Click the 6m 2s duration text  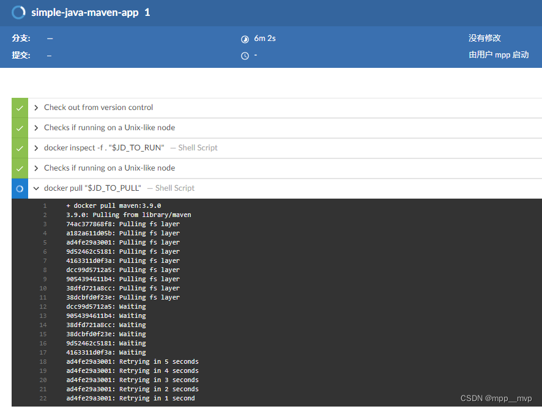coord(265,39)
